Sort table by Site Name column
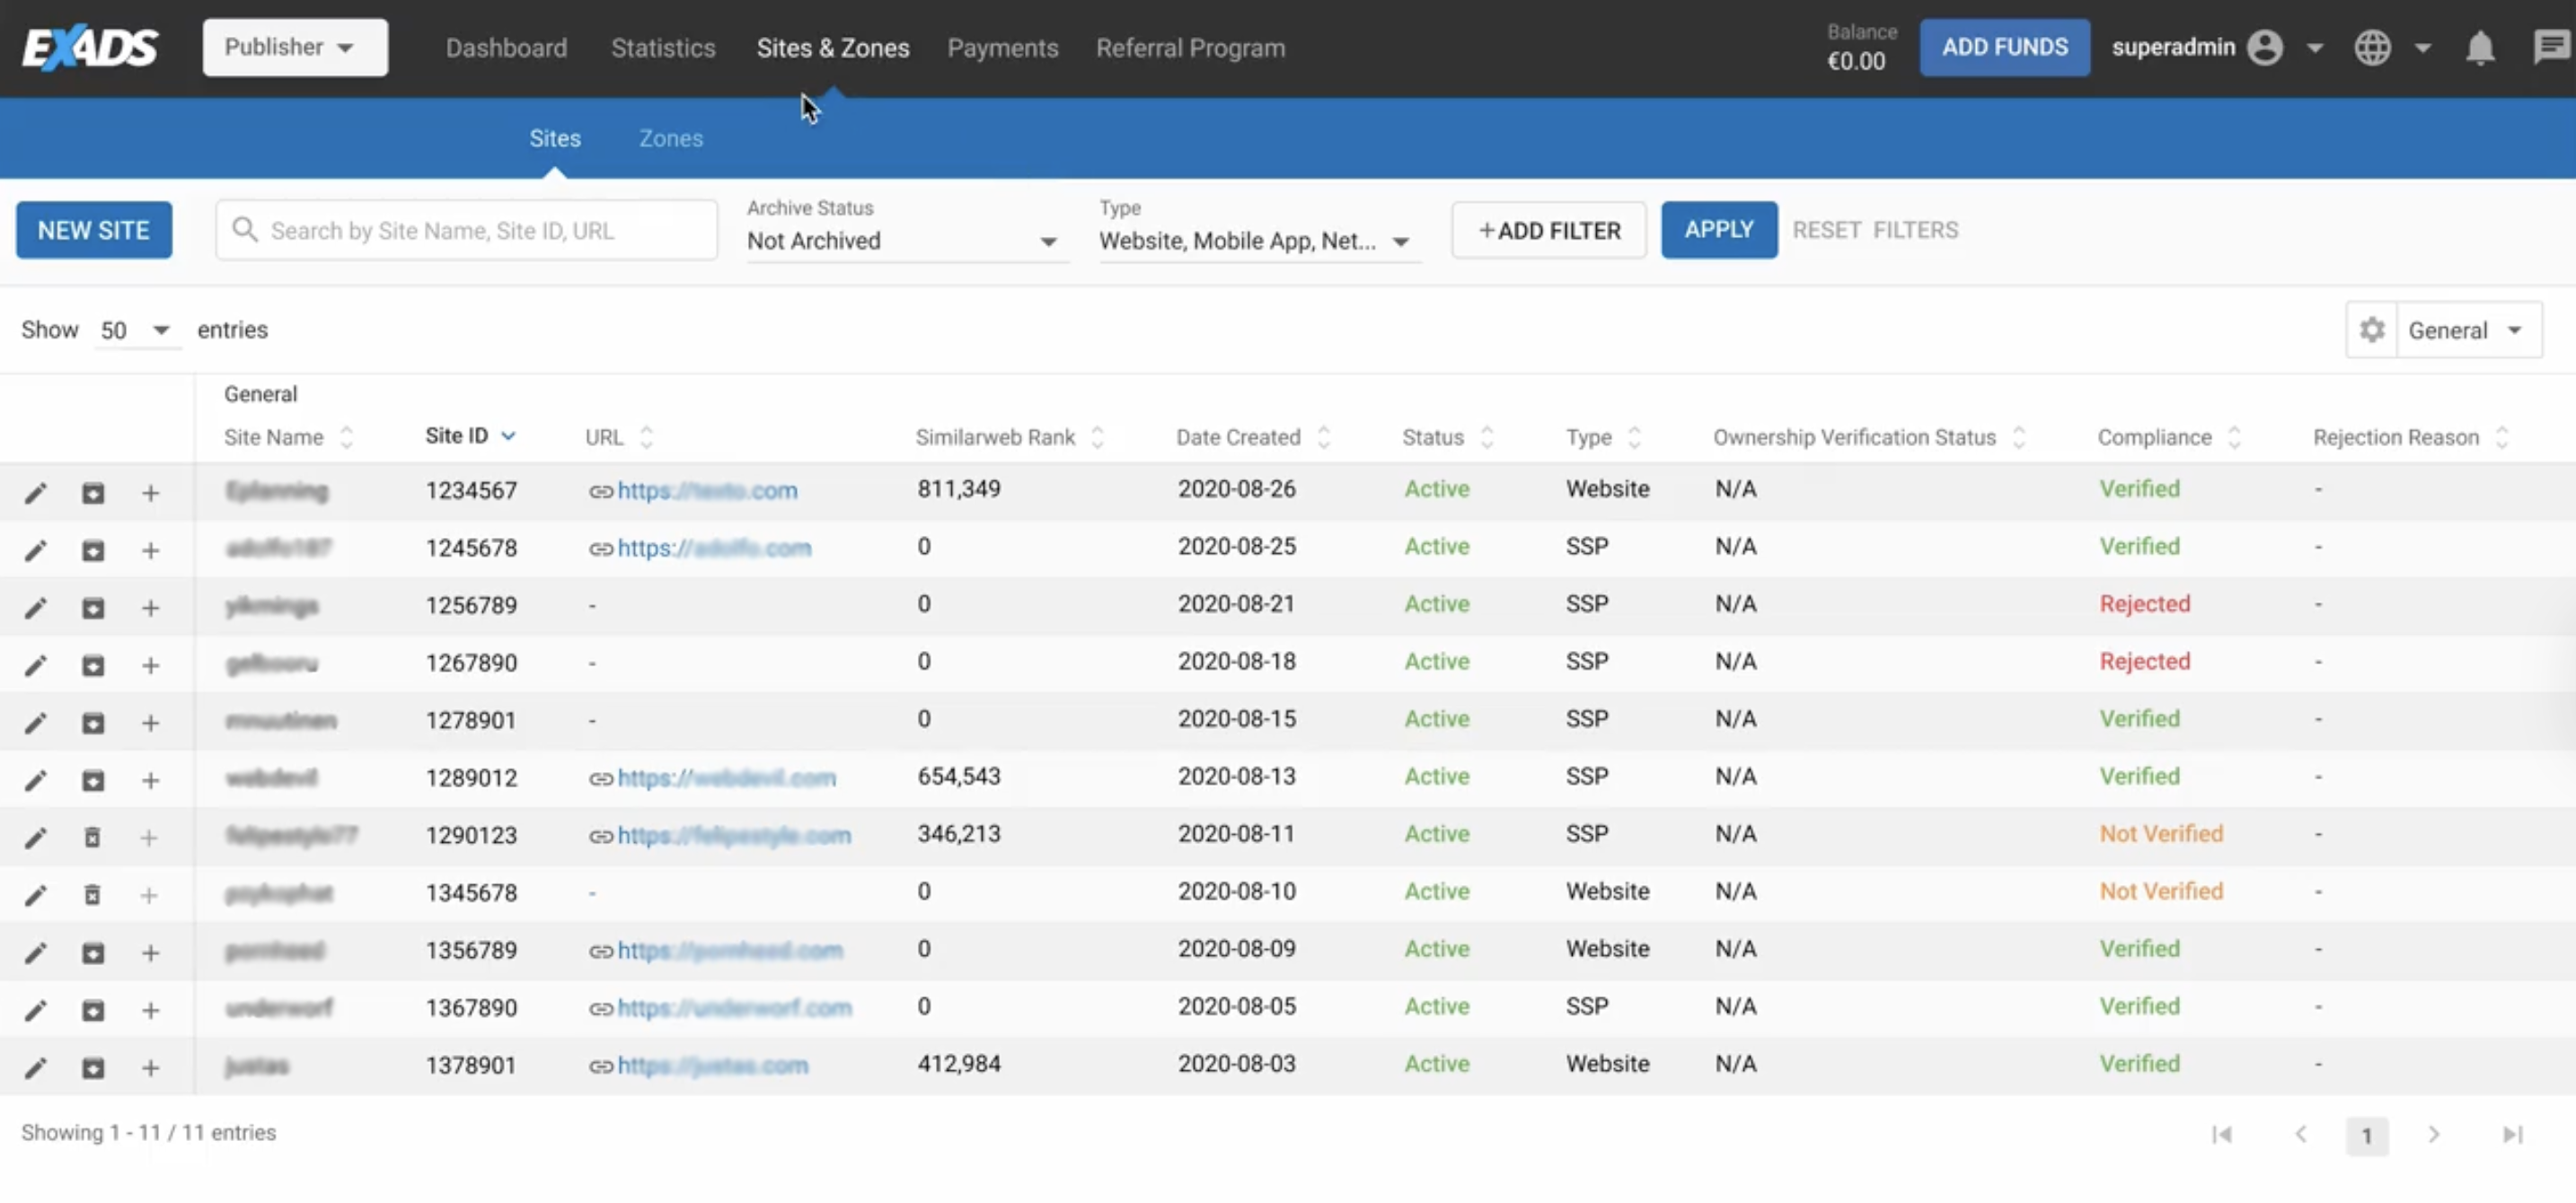Image resolution: width=2576 pixels, height=1203 pixels. pos(288,437)
